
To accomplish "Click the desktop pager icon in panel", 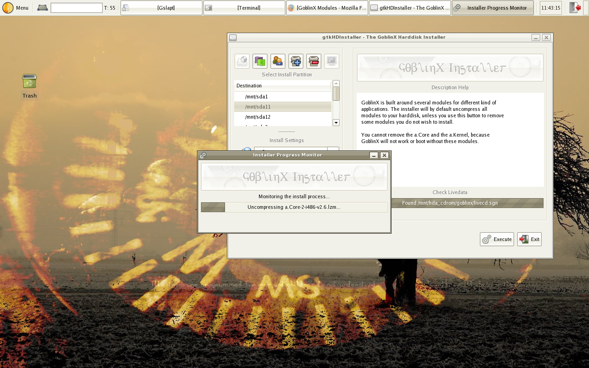I will pos(42,8).
